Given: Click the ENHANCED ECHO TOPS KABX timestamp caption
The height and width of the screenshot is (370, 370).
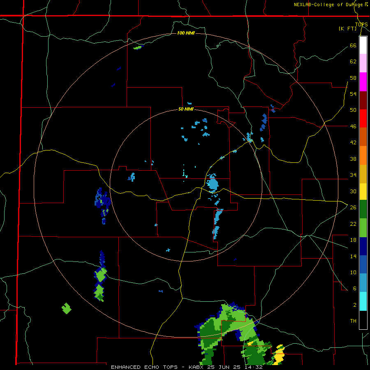Looking at the screenshot, I should click(187, 367).
